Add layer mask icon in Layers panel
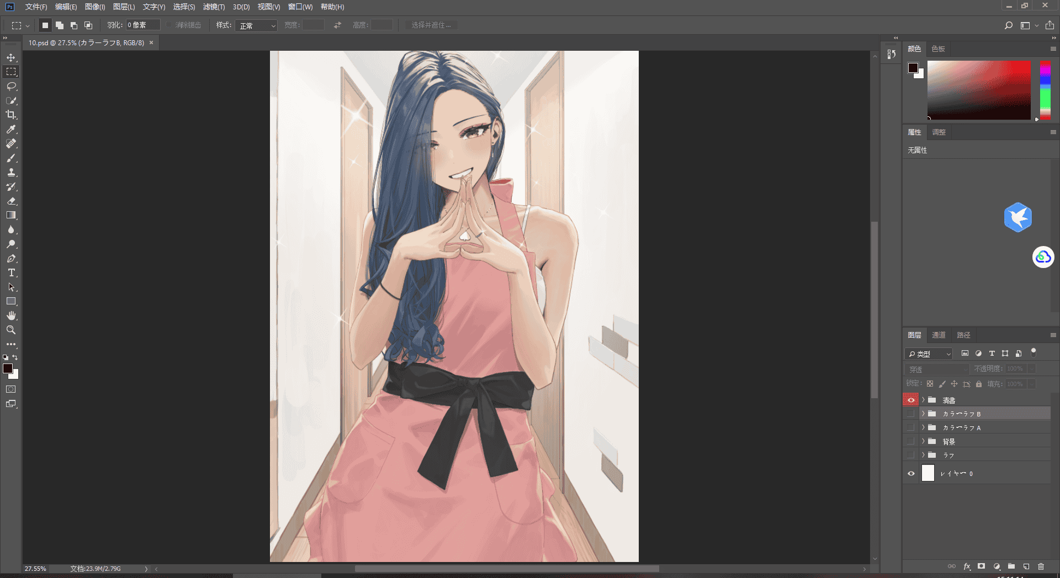Viewport: 1060px width, 578px height. [981, 566]
